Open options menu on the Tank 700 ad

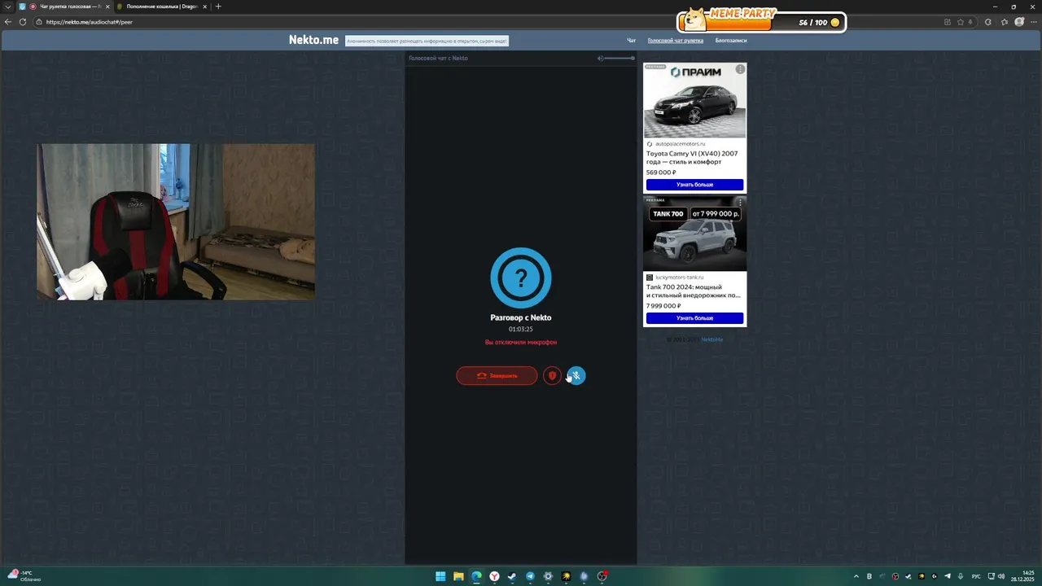[740, 202]
